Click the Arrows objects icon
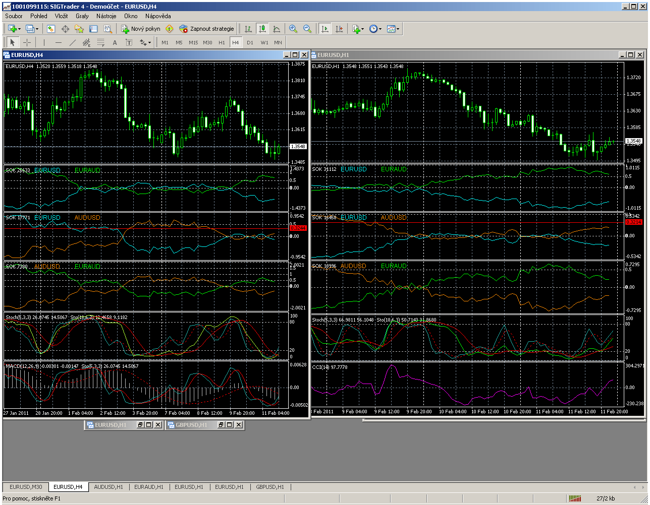The height and width of the screenshot is (505, 650). pos(143,42)
